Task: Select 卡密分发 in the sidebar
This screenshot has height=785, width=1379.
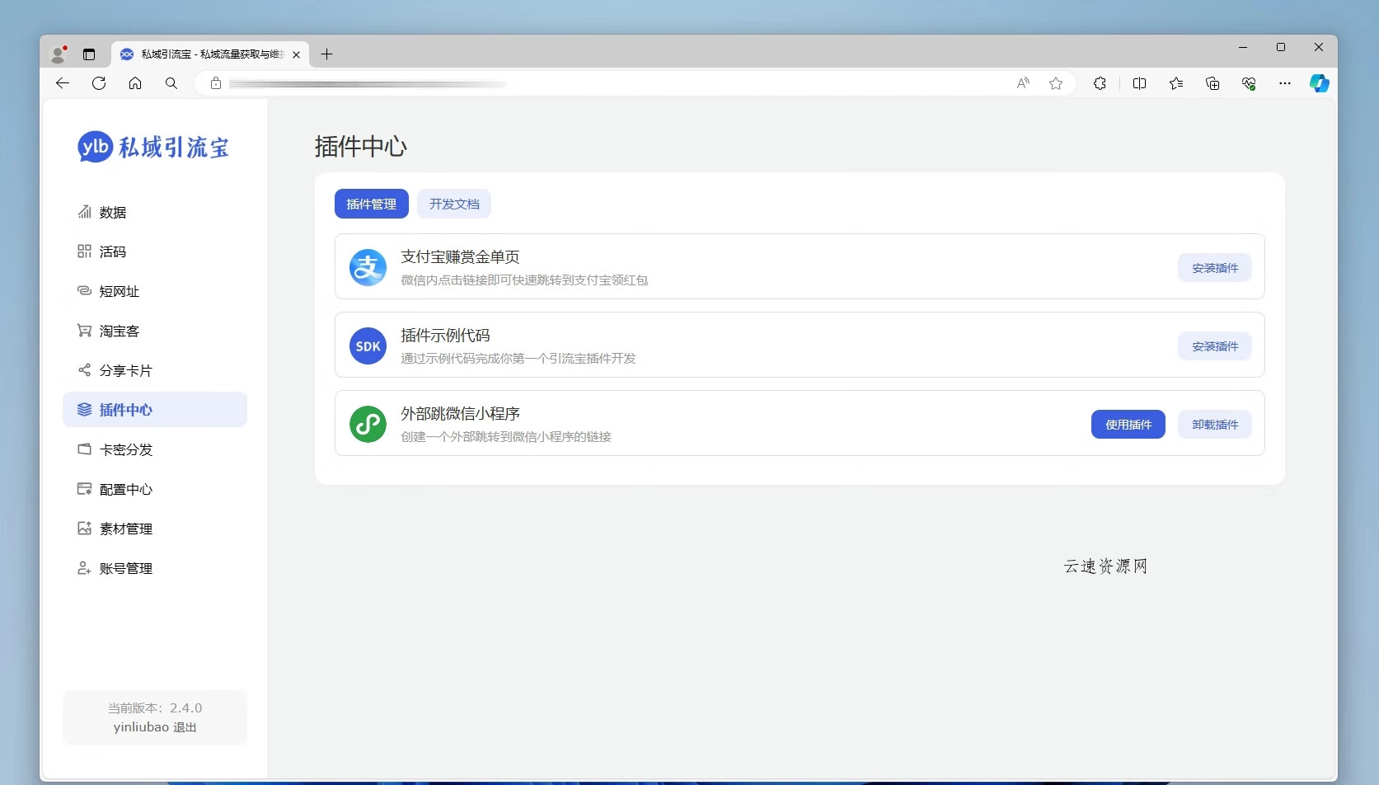Action: coord(124,449)
